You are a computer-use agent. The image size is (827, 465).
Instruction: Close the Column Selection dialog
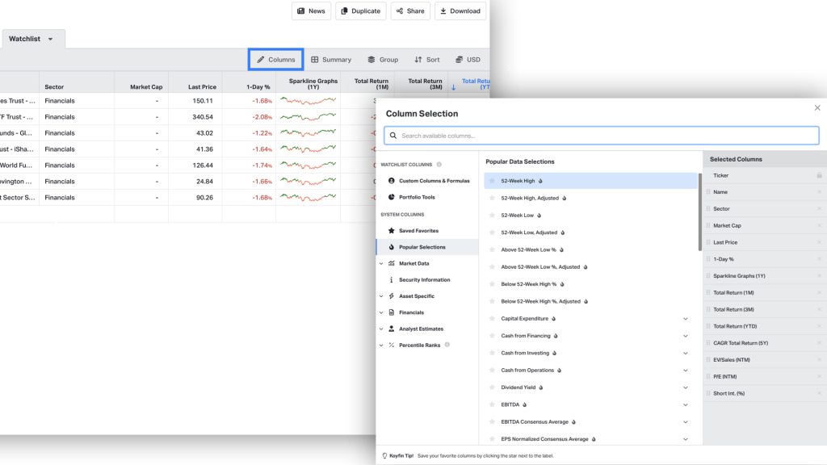click(817, 107)
